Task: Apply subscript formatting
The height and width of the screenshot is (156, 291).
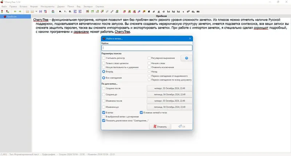Action: pyautogui.click(x=193, y=12)
